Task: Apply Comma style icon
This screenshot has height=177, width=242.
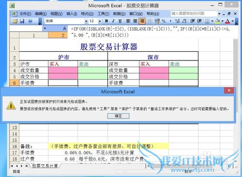Action: click(x=170, y=21)
